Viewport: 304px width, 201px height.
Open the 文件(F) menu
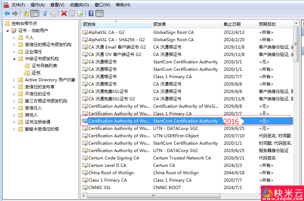click(18, 5)
